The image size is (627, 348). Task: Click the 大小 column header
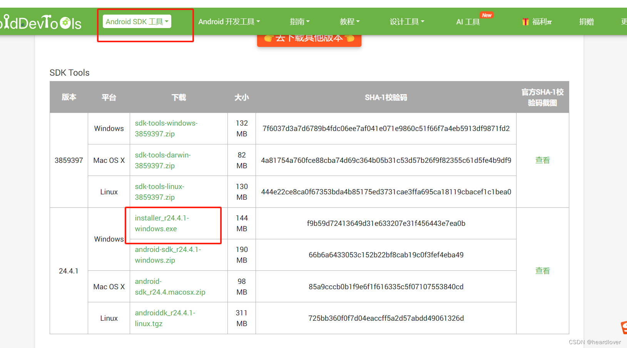(242, 97)
